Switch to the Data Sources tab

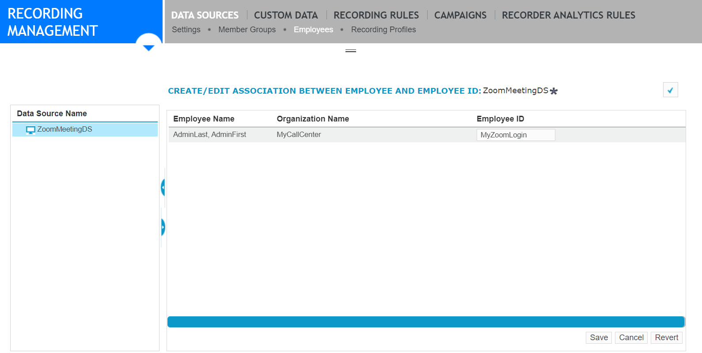pos(205,15)
